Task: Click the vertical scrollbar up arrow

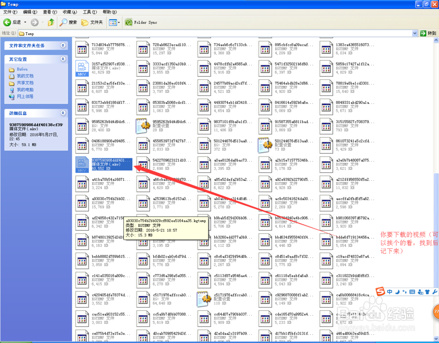Action: tap(436, 40)
